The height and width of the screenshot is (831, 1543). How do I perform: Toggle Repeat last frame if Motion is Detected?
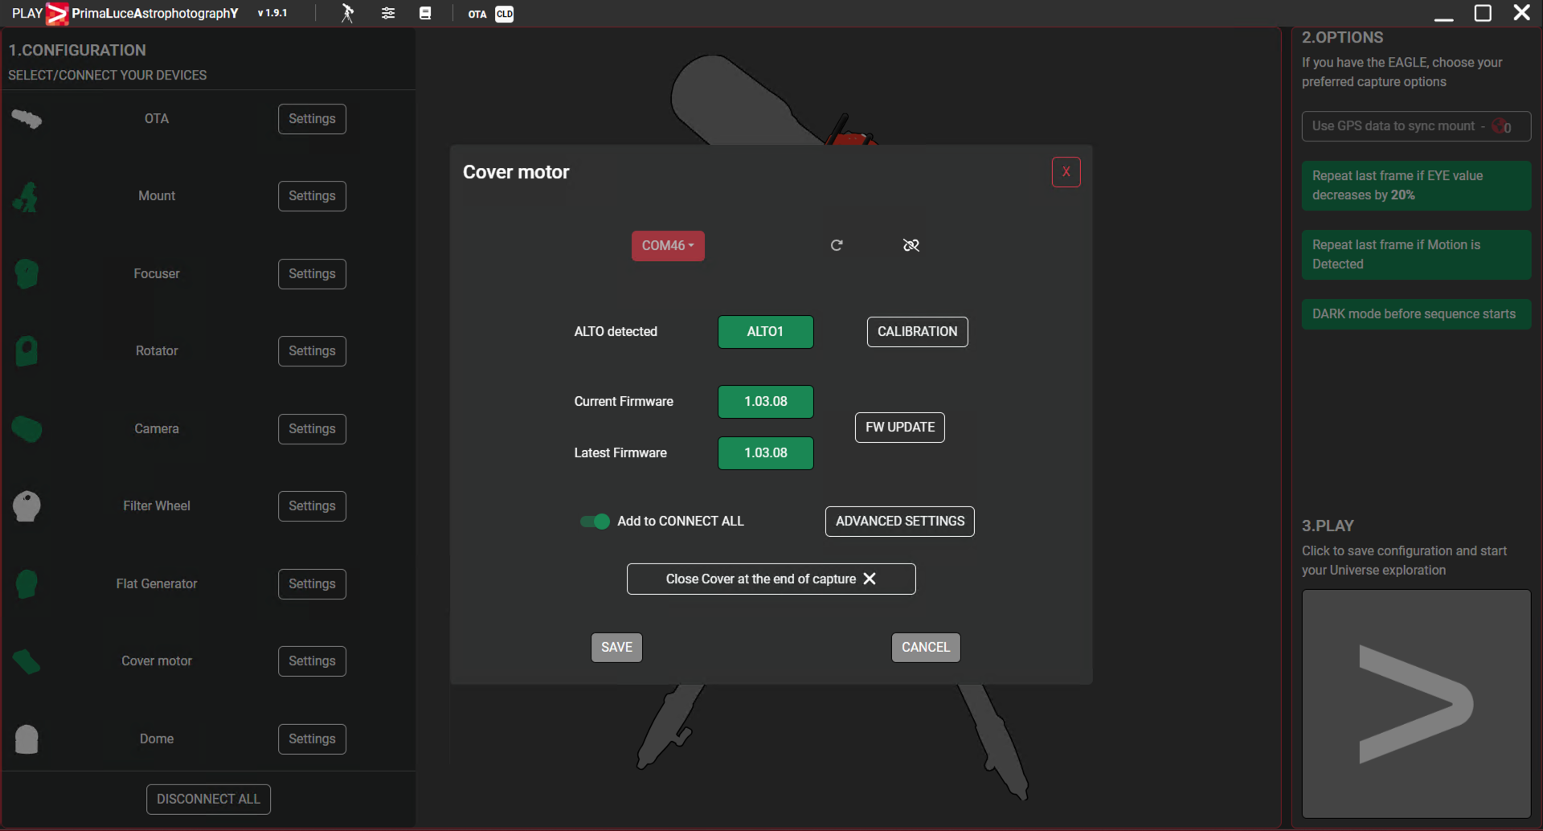[1416, 255]
